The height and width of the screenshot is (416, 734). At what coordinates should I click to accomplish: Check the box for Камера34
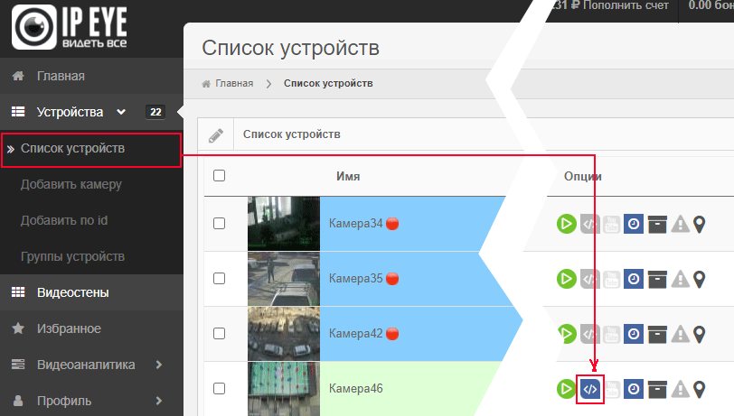click(x=219, y=224)
